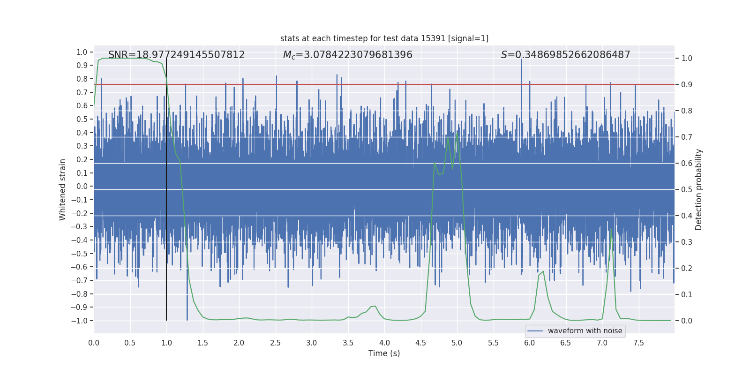Image resolution: width=750 pixels, height=375 pixels.
Task: Select whitened strain tick label −0.6
Action: tap(79, 267)
